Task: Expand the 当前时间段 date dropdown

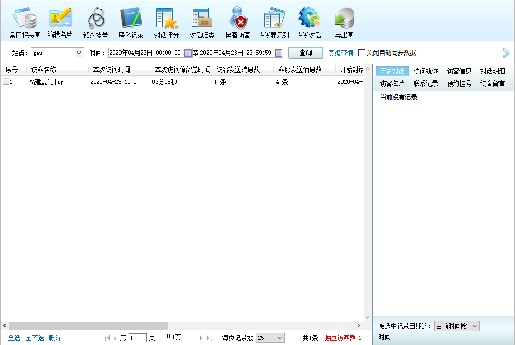Action: pos(474,326)
